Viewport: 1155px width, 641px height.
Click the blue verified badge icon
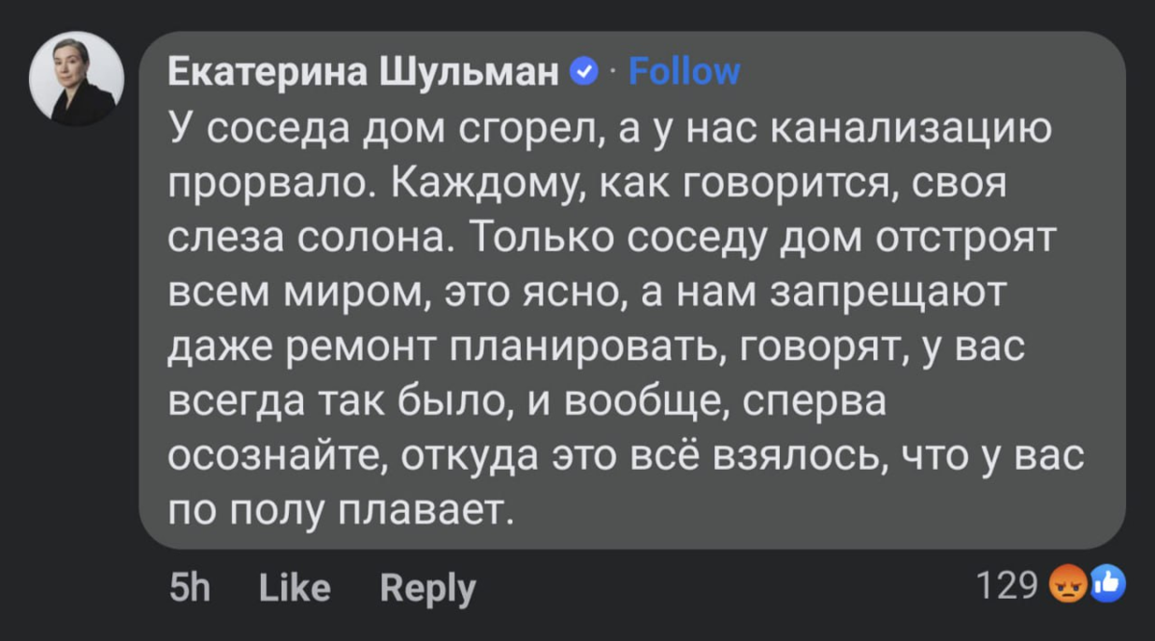click(585, 72)
